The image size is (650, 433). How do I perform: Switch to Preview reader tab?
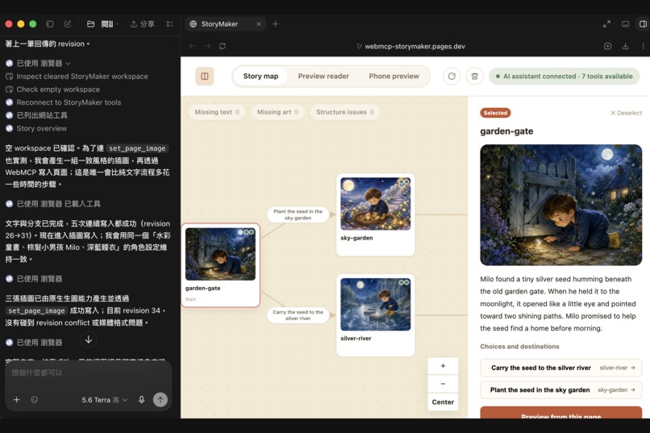click(323, 77)
